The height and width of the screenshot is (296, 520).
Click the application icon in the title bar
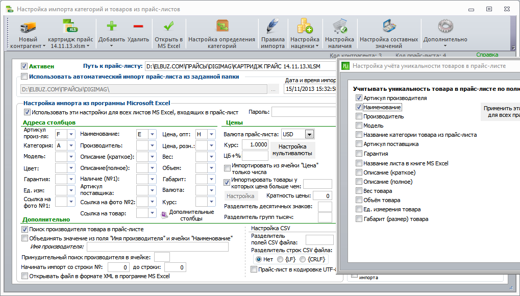pyautogui.click(x=10, y=9)
